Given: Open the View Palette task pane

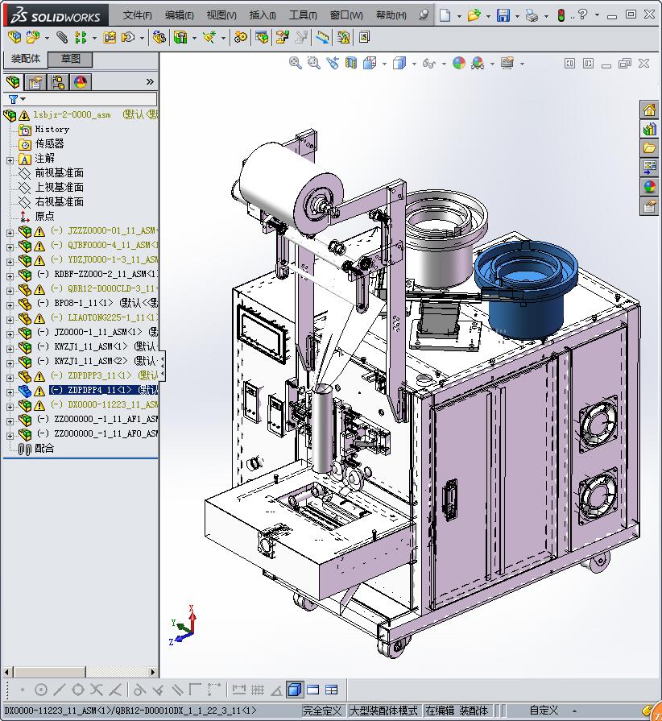Looking at the screenshot, I should click(x=649, y=168).
